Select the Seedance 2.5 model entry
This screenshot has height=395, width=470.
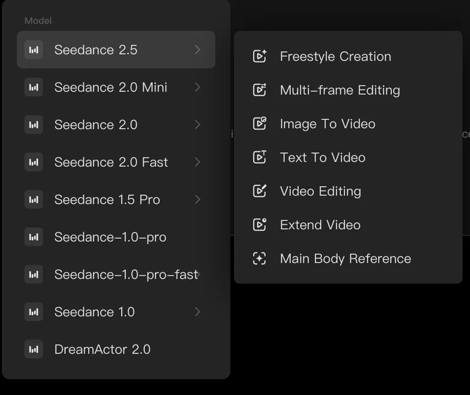coord(116,50)
